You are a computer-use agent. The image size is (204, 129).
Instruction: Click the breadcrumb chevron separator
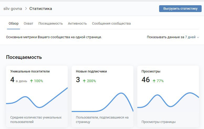(x=26, y=9)
